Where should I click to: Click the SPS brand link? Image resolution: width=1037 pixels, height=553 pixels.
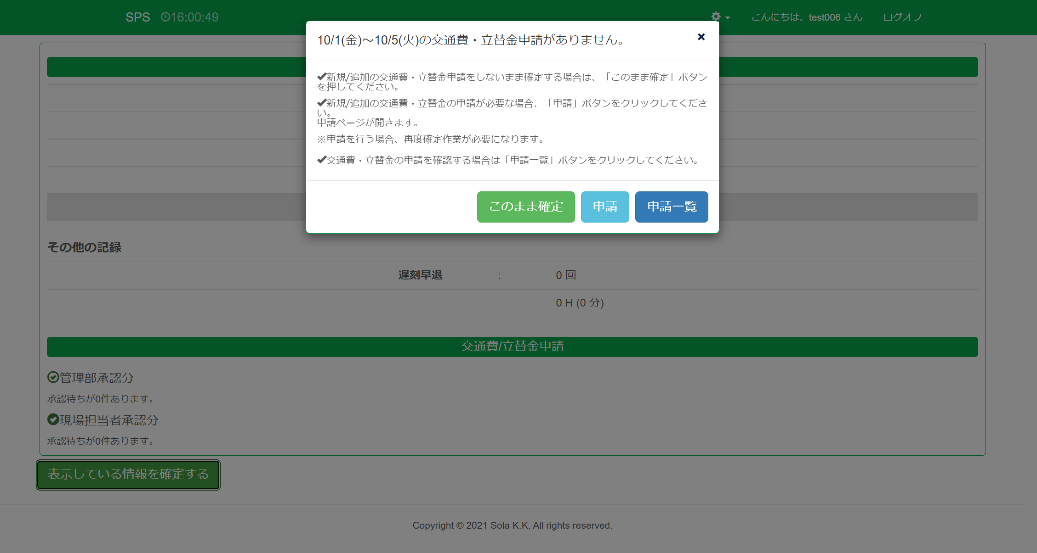tap(137, 17)
